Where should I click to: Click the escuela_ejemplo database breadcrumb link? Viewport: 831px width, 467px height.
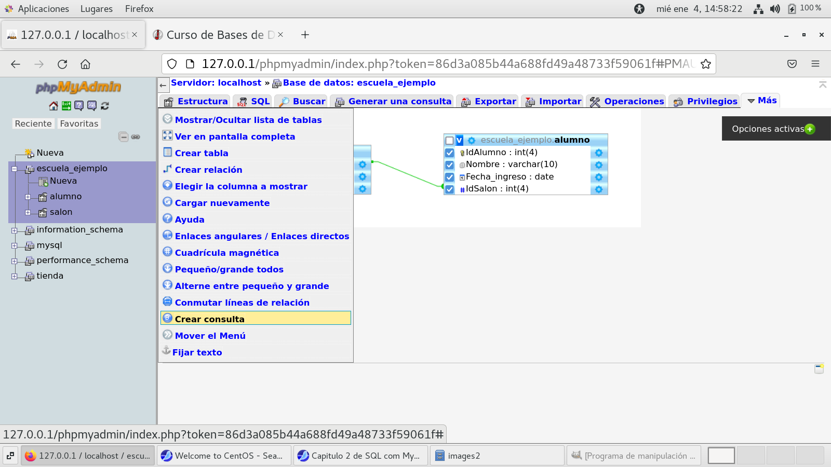(359, 83)
